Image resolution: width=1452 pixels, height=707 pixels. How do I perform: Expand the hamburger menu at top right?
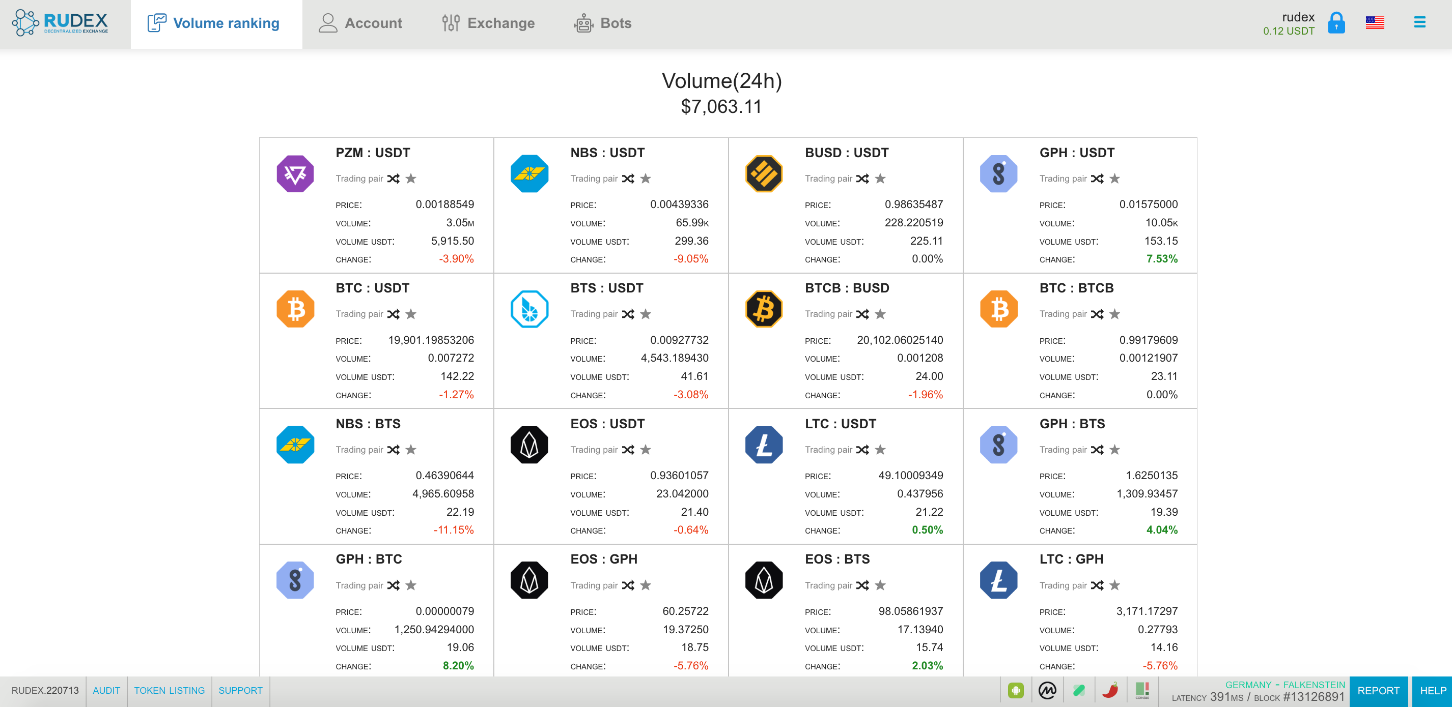[x=1419, y=22]
